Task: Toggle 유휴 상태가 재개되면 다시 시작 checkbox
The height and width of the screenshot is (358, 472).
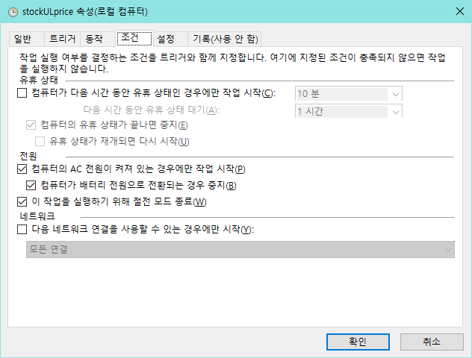Action: (x=40, y=141)
